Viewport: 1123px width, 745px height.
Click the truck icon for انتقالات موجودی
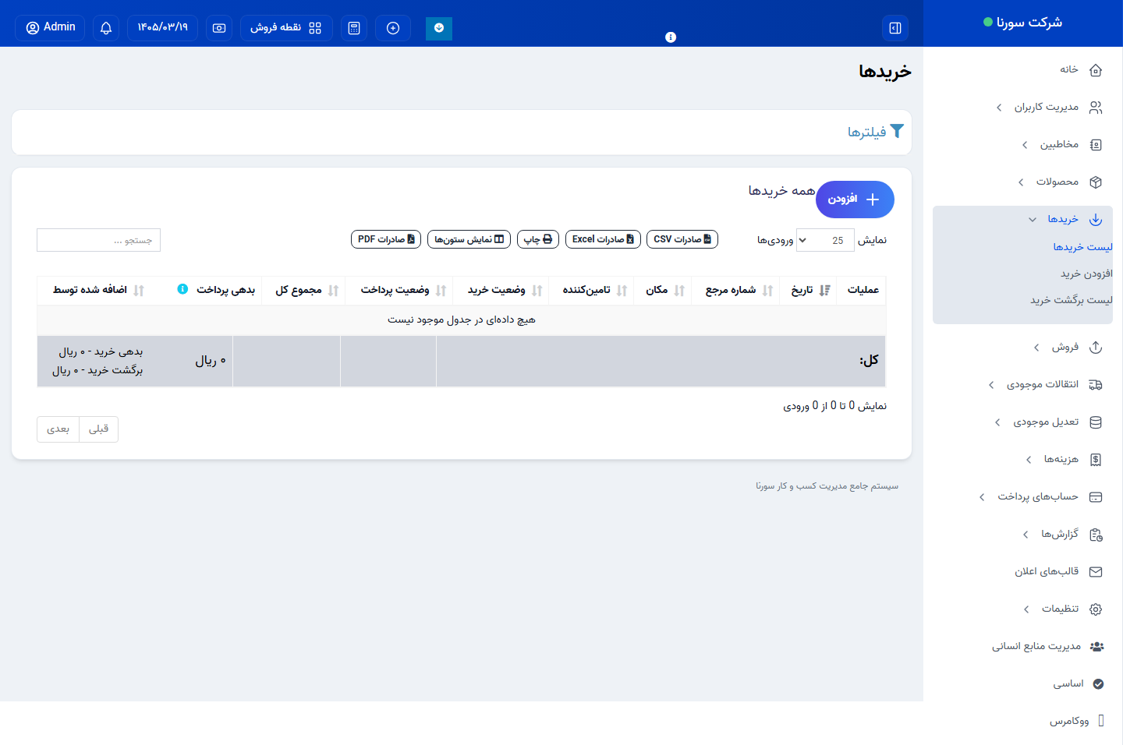click(x=1096, y=385)
